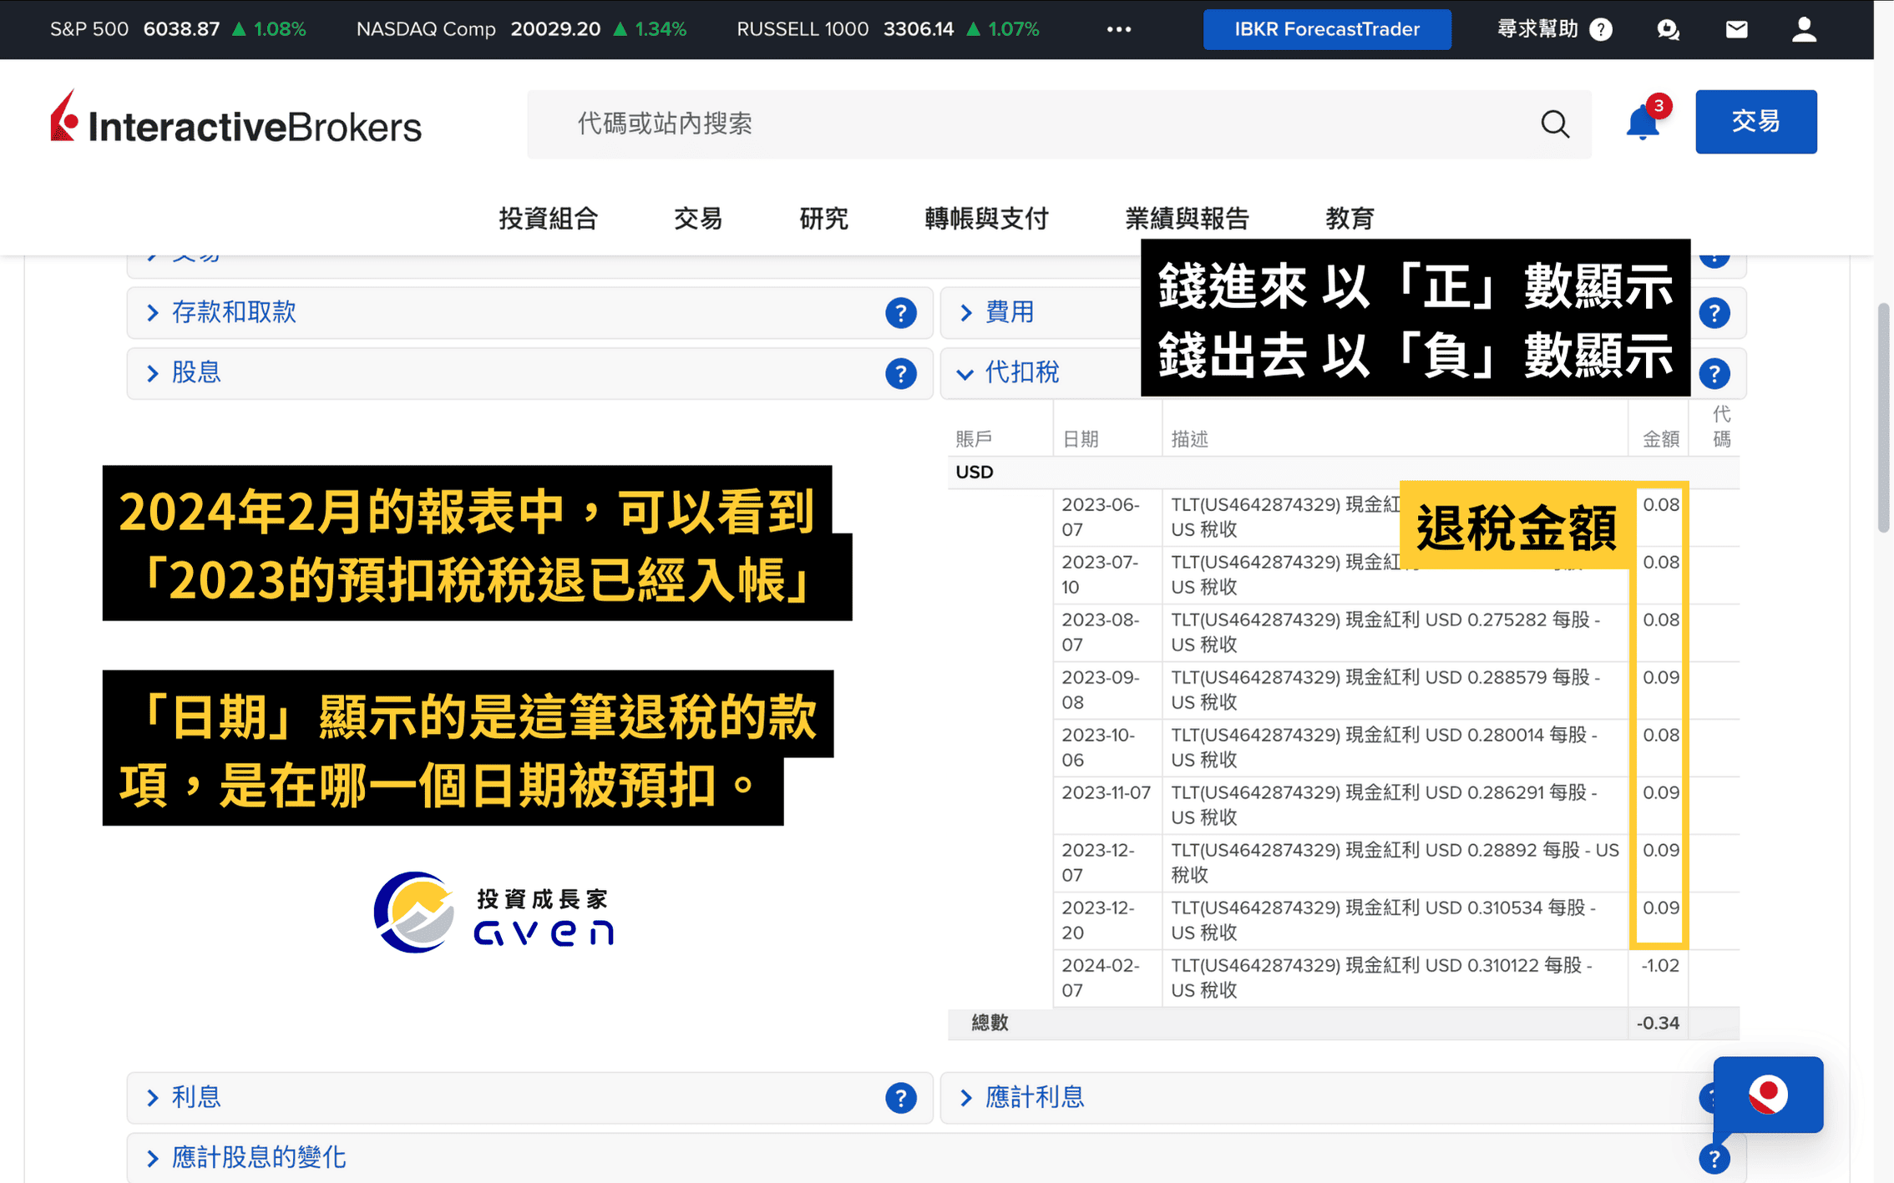Click the help question mark beside 尋求幫助

[x=1601, y=29]
